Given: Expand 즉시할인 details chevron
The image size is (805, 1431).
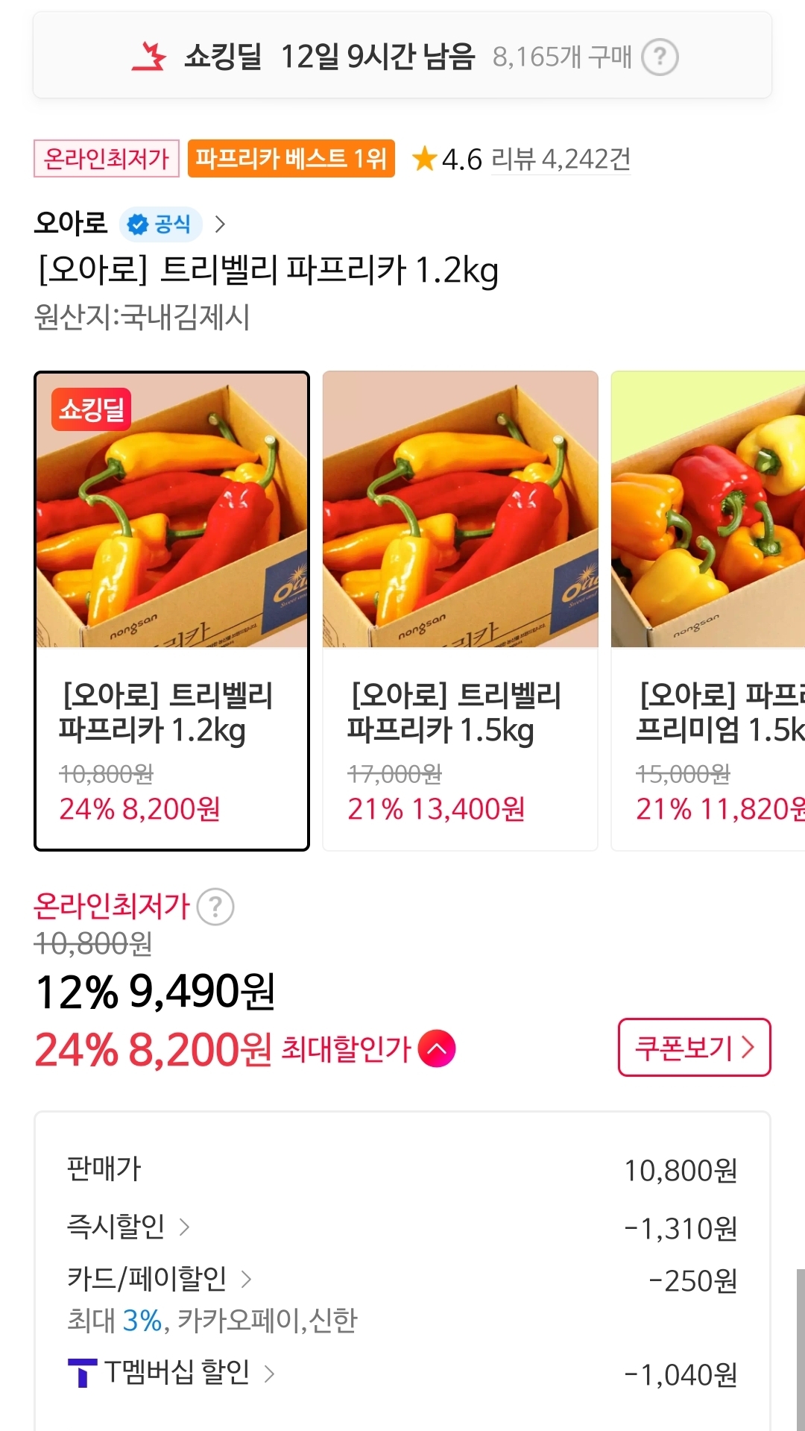Looking at the screenshot, I should point(184,1227).
